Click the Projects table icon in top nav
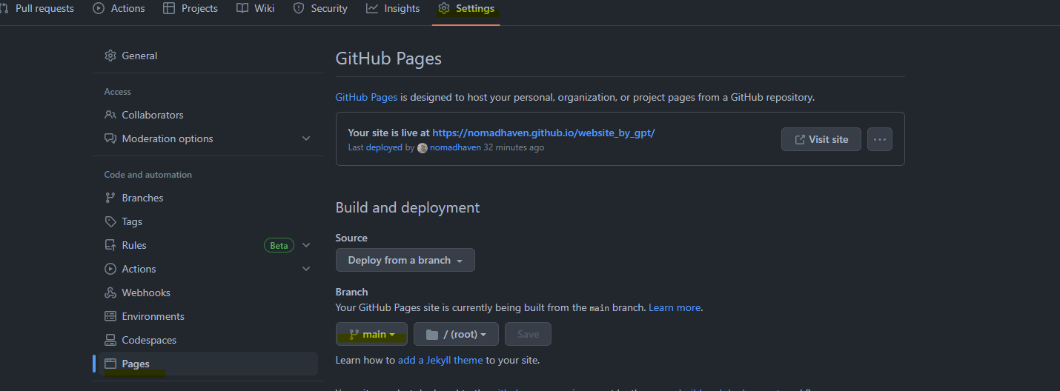This screenshot has height=391, width=1060. click(x=169, y=9)
